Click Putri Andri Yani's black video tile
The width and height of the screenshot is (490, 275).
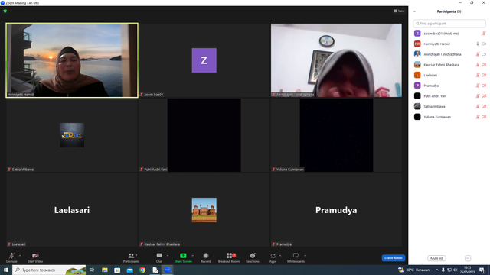[204, 135]
